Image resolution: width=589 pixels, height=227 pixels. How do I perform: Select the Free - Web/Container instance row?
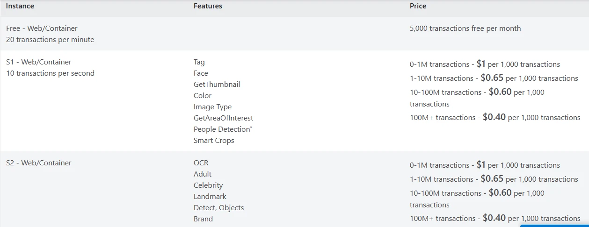pos(42,28)
